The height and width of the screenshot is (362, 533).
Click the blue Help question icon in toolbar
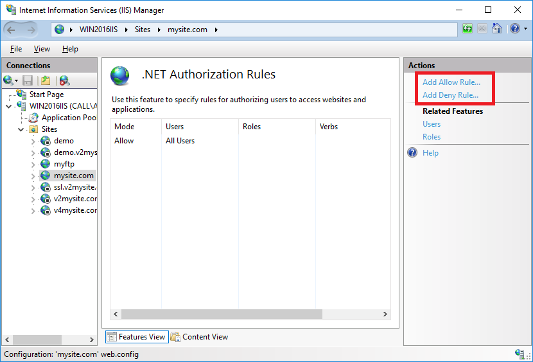point(515,28)
